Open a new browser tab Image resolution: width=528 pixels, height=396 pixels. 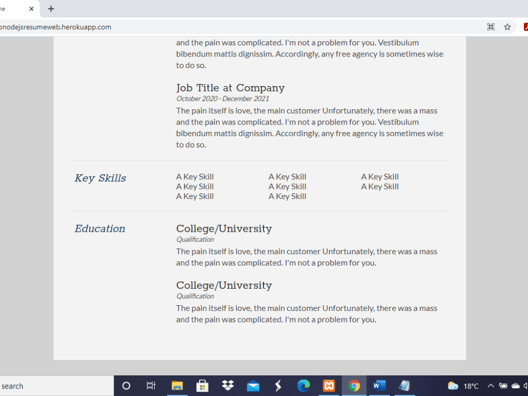pos(51,9)
